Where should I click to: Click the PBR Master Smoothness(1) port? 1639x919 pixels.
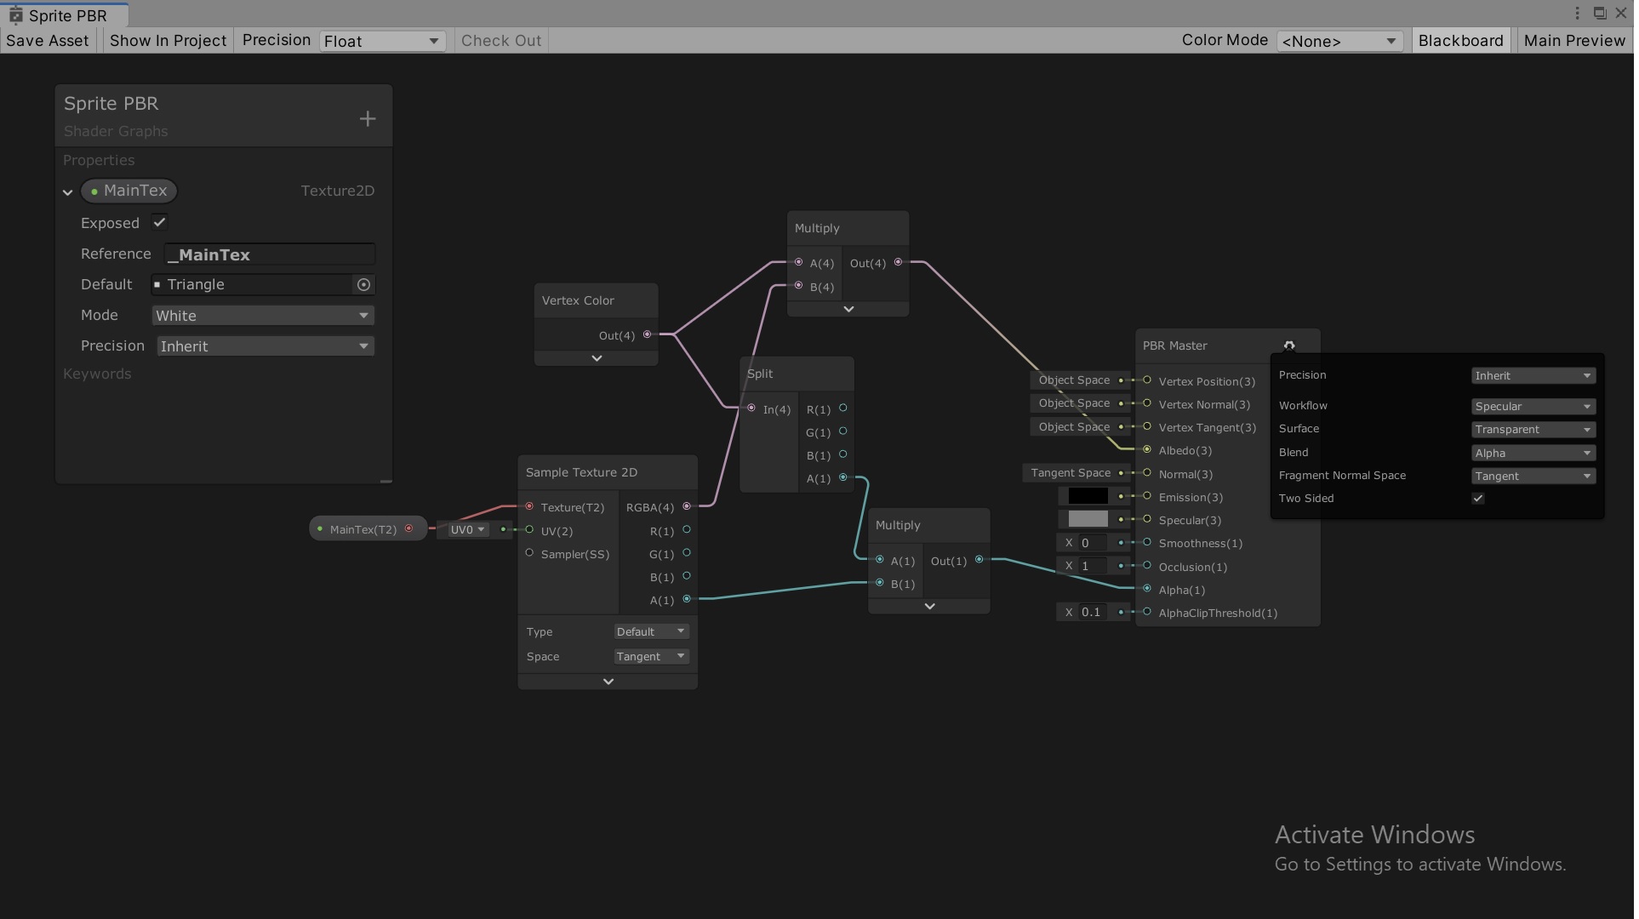click(x=1147, y=542)
